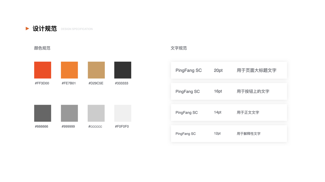This screenshot has width=325, height=182.
Task: Select the 颜色规范 section label
Action: (42, 48)
